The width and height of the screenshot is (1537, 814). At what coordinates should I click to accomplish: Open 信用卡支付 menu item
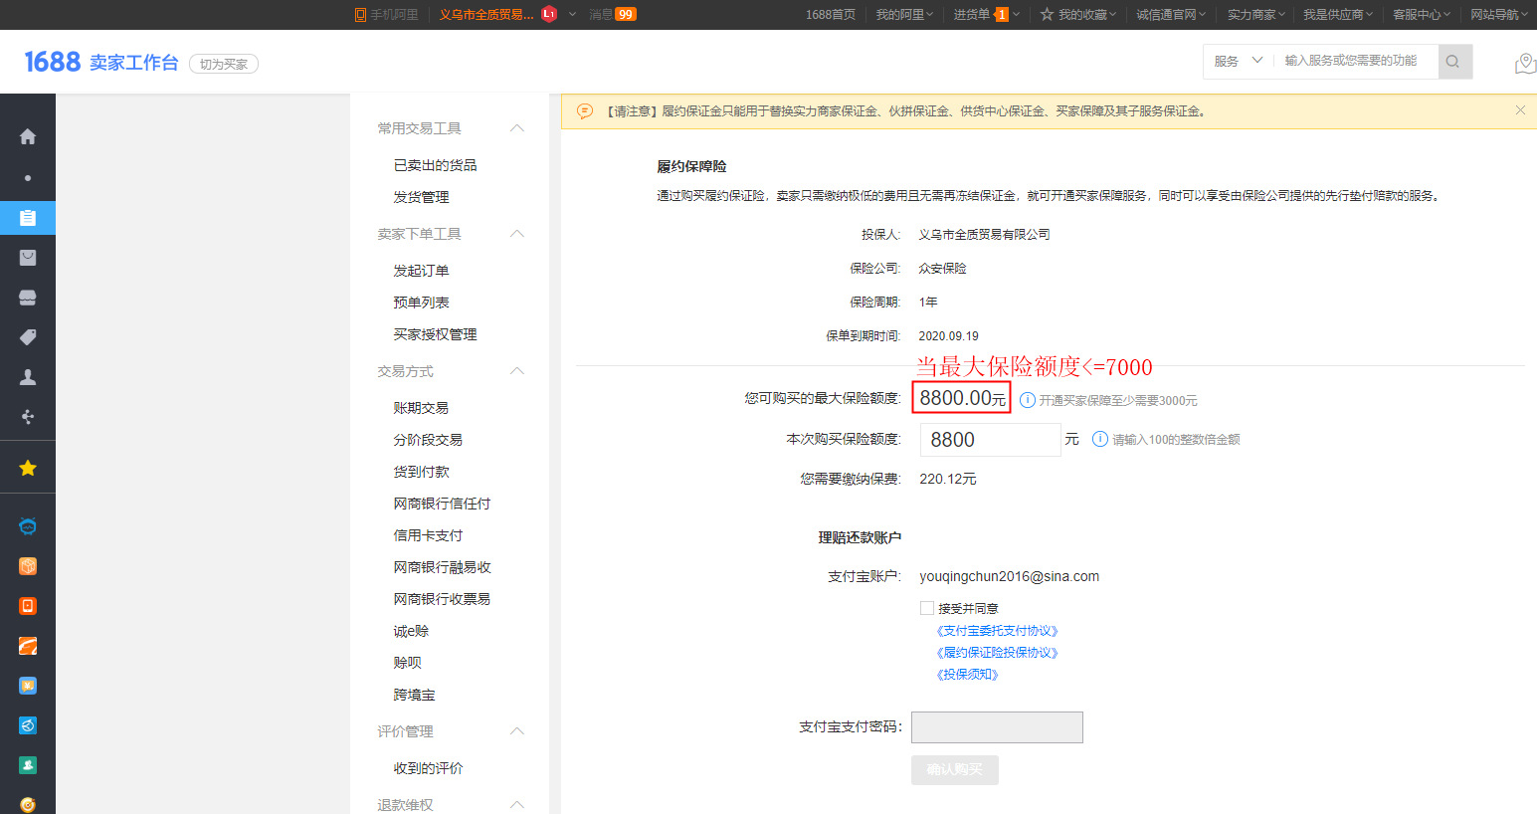click(428, 535)
